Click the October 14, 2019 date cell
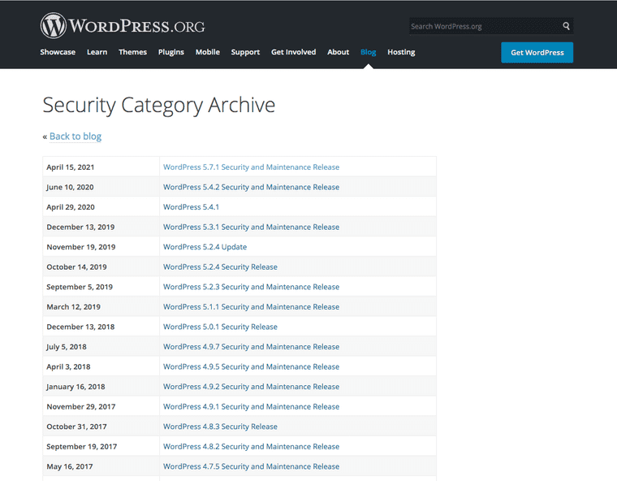 click(x=101, y=266)
